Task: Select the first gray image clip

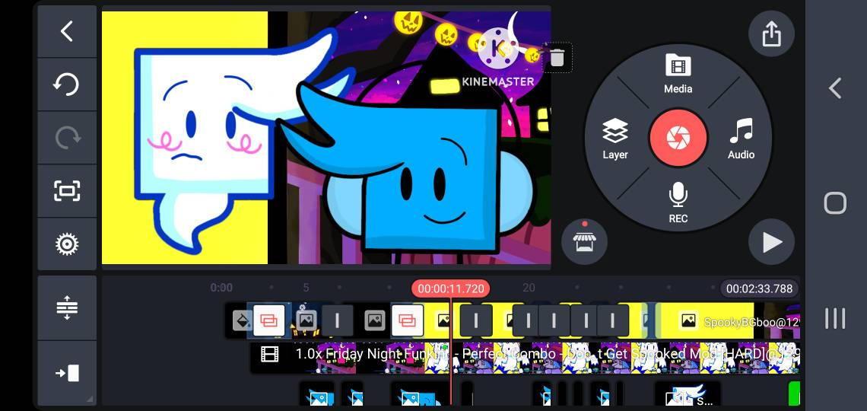Action: tap(306, 320)
